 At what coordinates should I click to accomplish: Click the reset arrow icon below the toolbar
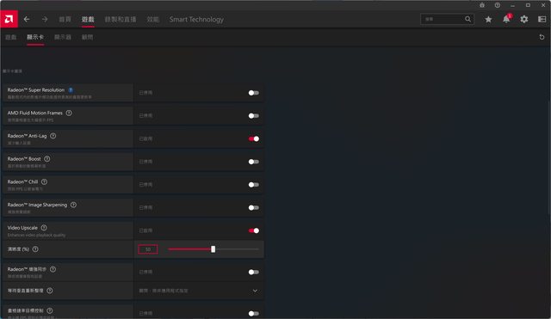point(542,37)
